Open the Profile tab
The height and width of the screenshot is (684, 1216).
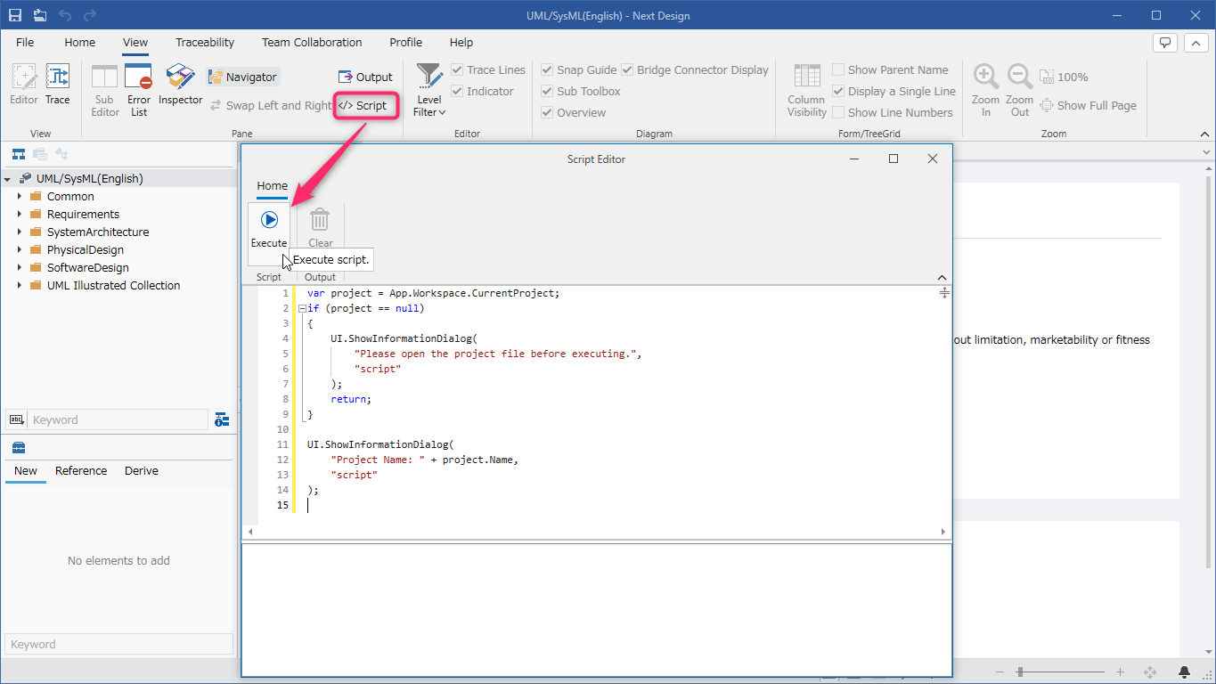[x=405, y=42]
